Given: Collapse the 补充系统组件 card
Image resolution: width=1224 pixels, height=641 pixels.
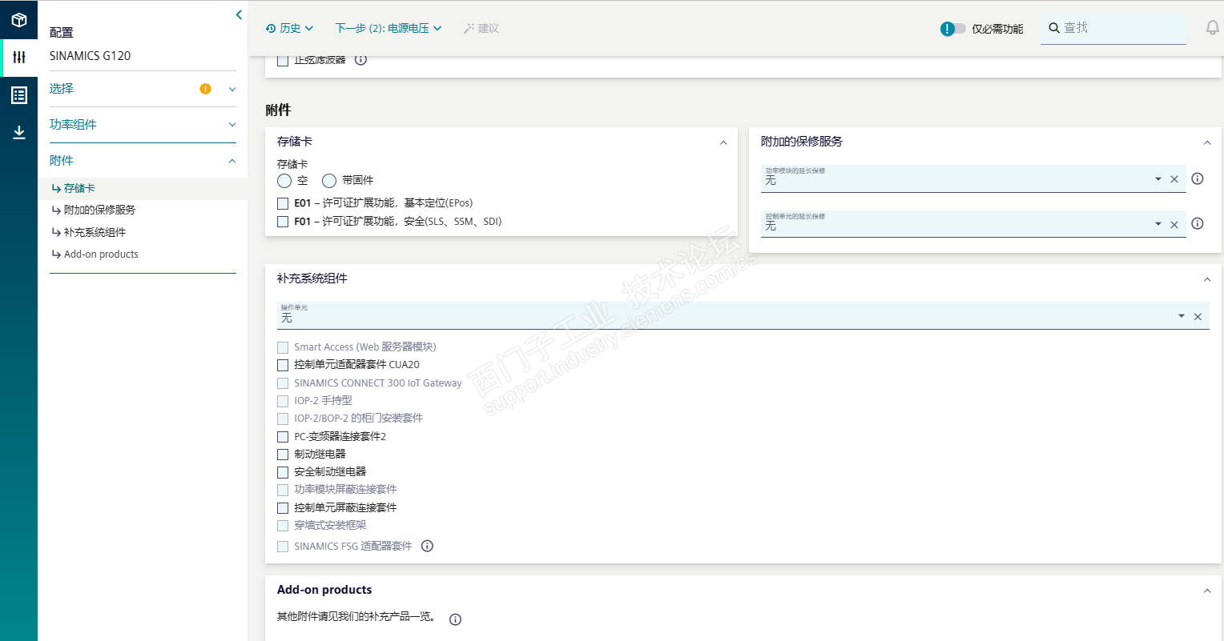Looking at the screenshot, I should tap(1207, 279).
